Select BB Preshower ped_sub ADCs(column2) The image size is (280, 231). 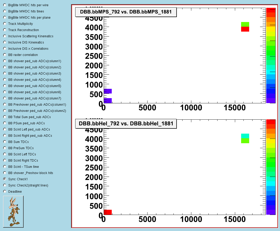pyautogui.click(x=5, y=111)
